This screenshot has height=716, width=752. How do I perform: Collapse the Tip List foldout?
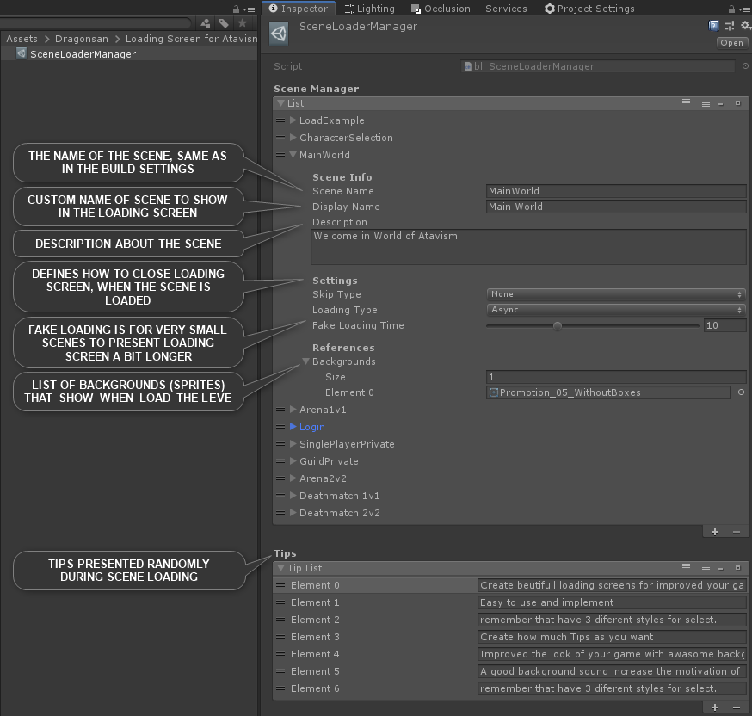(x=280, y=568)
